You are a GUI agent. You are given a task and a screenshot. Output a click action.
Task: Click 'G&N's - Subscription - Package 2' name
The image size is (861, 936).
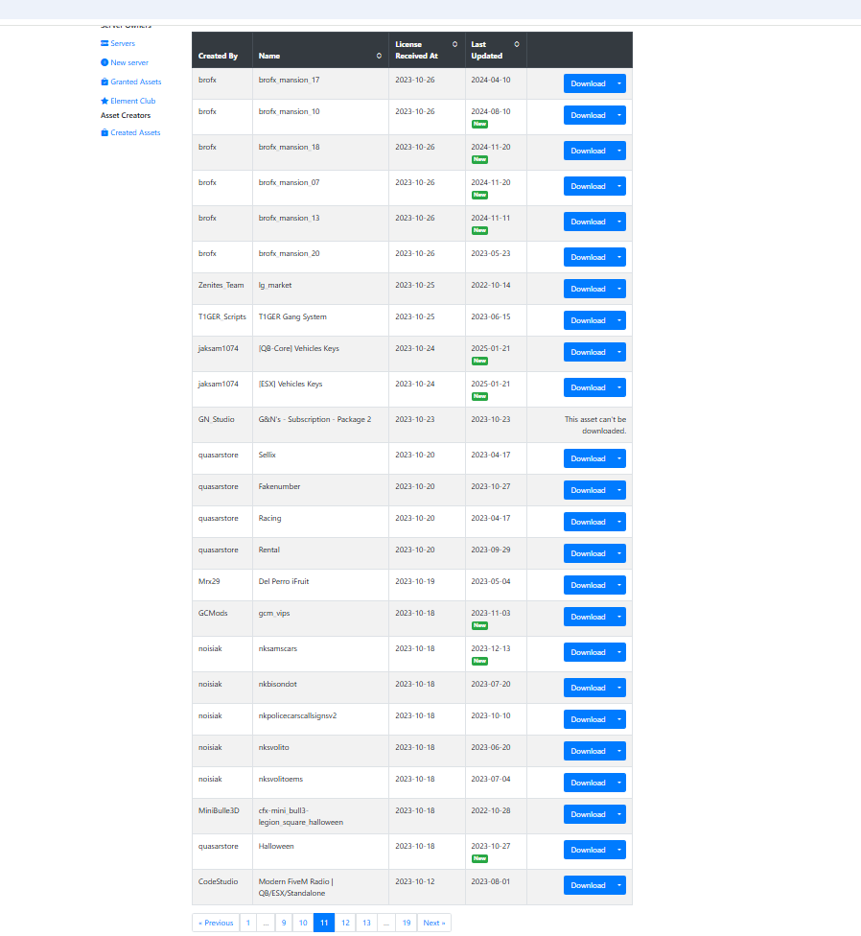click(x=314, y=420)
